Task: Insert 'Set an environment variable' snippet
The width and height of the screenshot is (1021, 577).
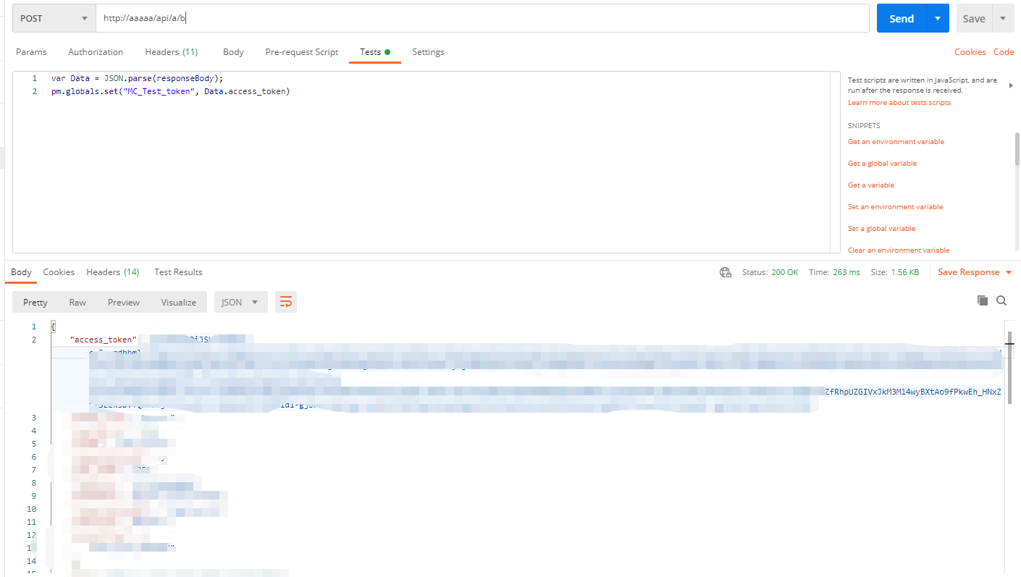Action: coord(895,207)
